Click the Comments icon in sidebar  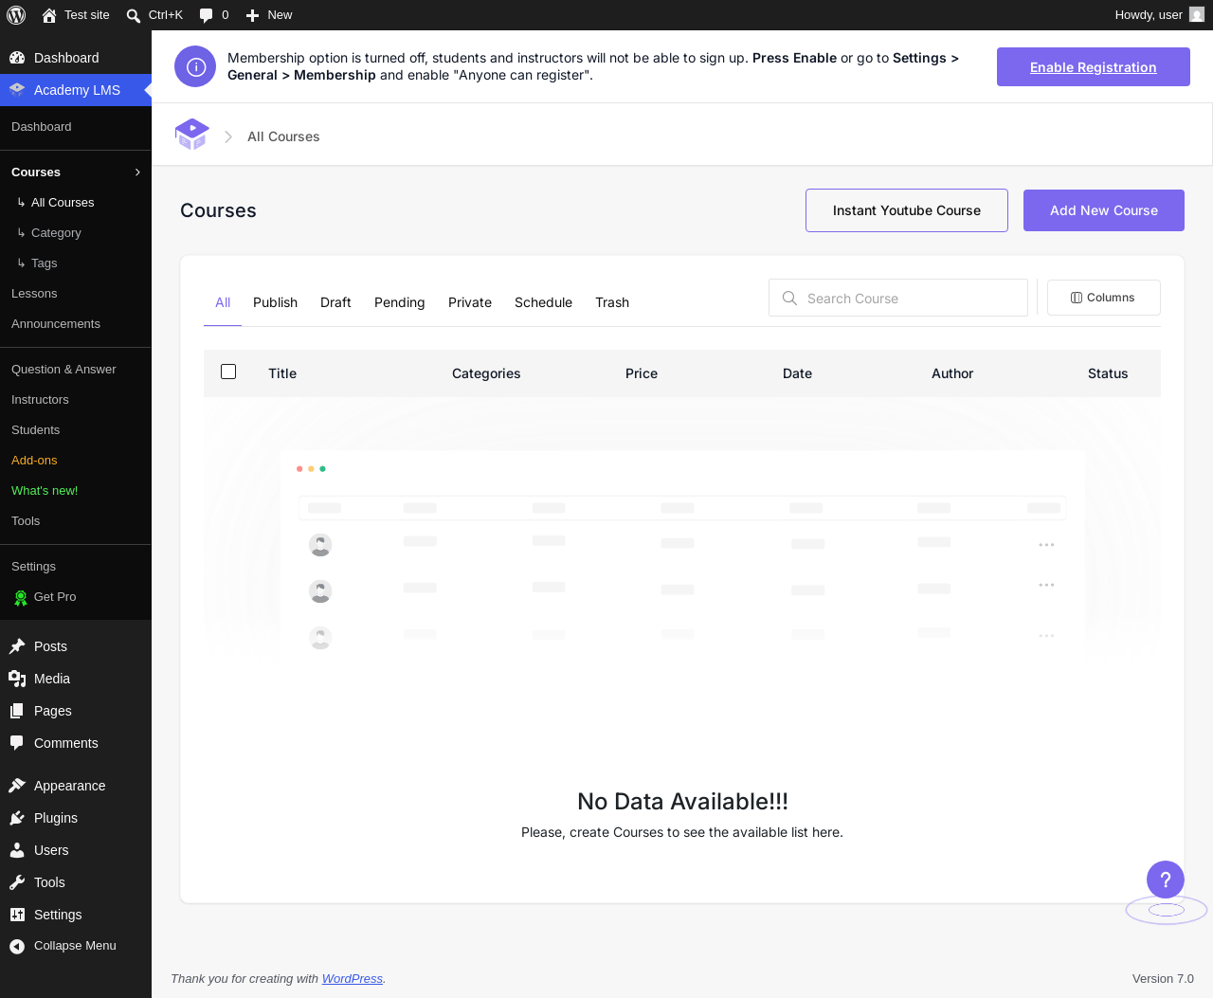pyautogui.click(x=17, y=743)
